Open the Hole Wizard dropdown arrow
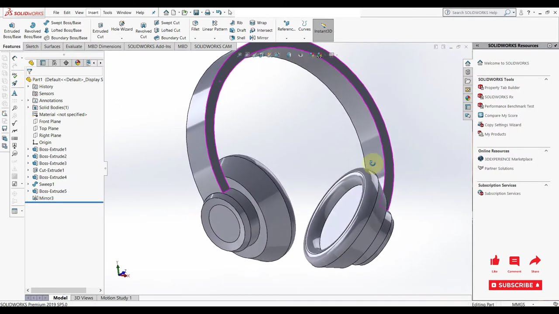Screen dimensions: 559x314 click(x=122, y=38)
